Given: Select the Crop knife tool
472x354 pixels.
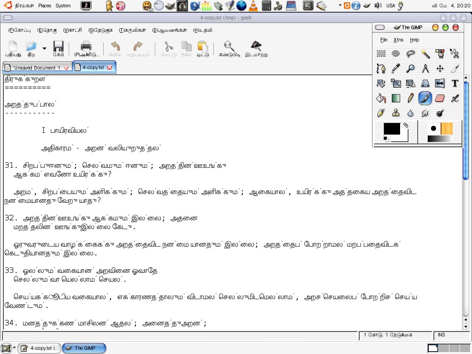Looking at the screenshot, I should click(x=455, y=69).
